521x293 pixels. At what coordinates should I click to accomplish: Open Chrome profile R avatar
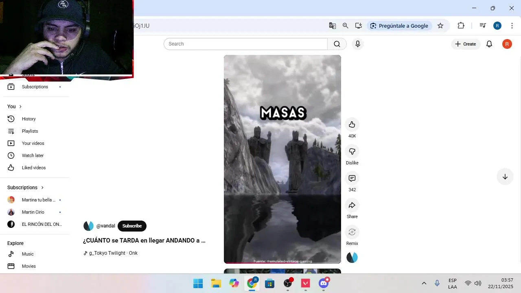[x=497, y=26]
